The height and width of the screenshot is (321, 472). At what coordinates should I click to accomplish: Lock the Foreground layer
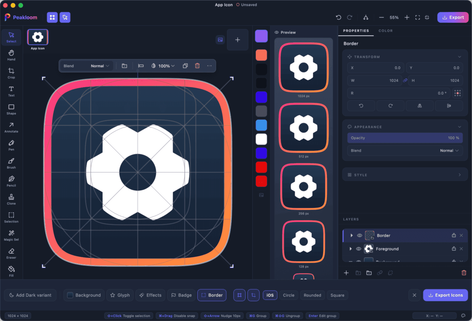454,249
